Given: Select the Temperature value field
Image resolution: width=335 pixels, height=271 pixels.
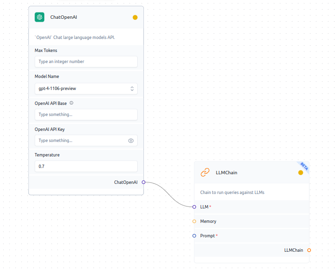Looking at the screenshot, I should [x=86, y=167].
